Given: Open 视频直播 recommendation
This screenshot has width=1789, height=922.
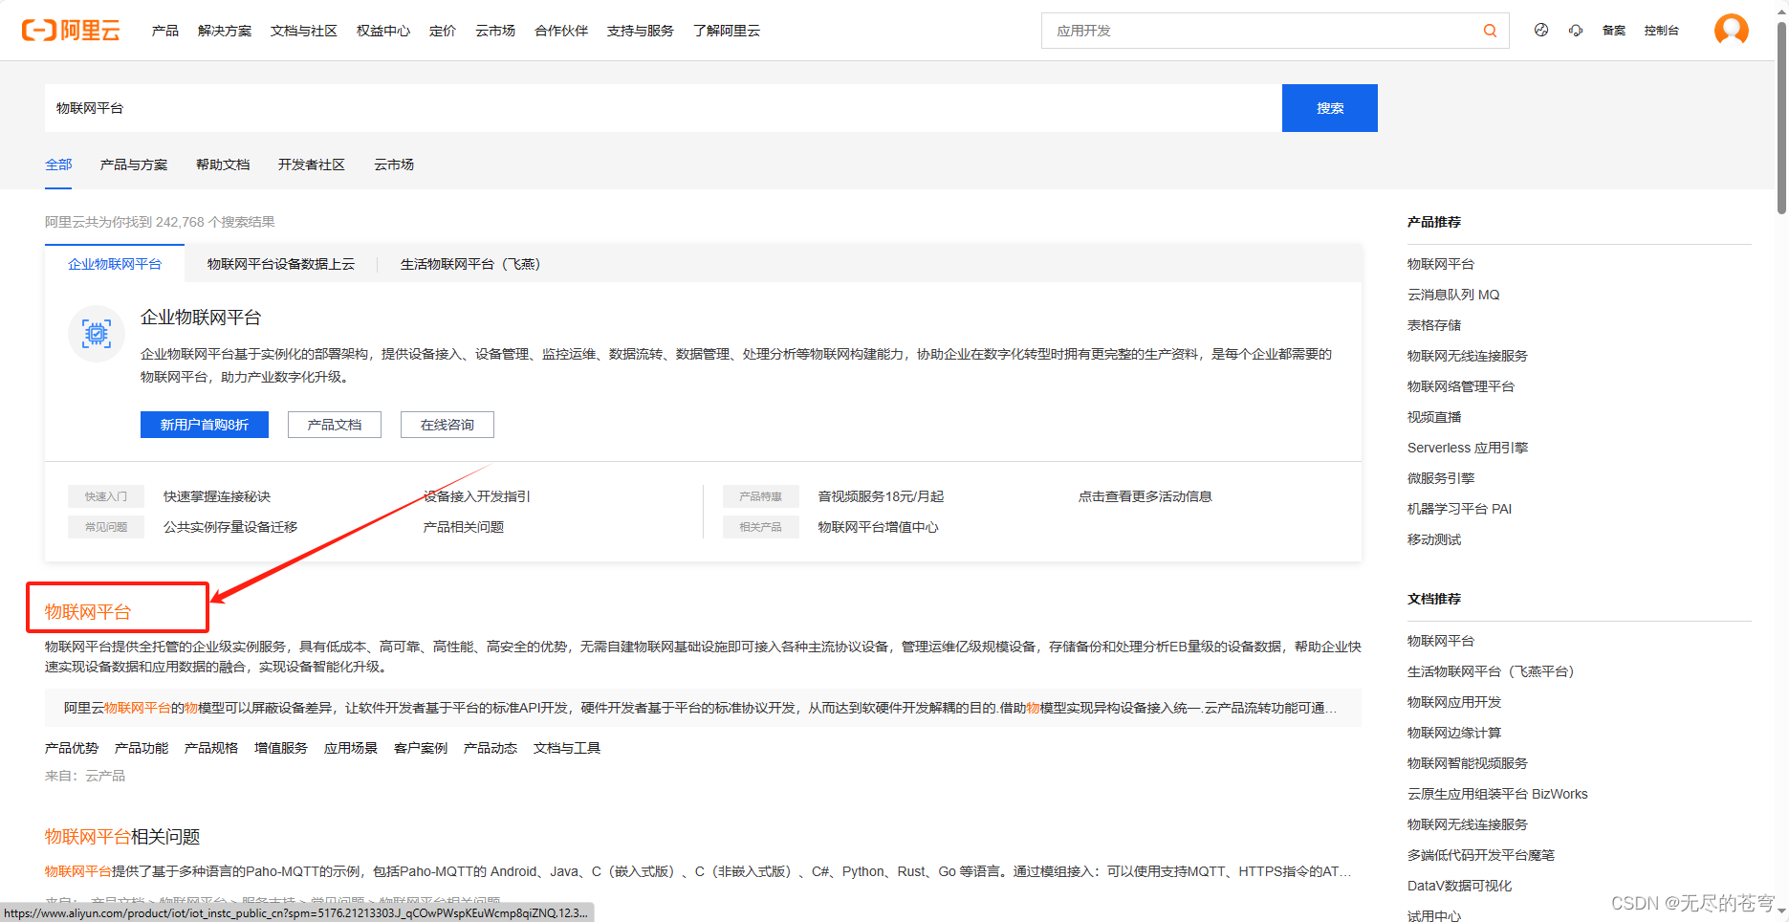Looking at the screenshot, I should pyautogui.click(x=1434, y=417).
